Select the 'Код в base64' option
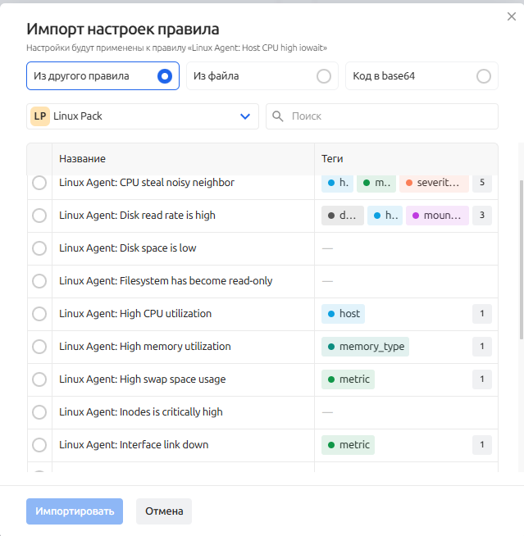This screenshot has height=536, width=524. pos(421,76)
